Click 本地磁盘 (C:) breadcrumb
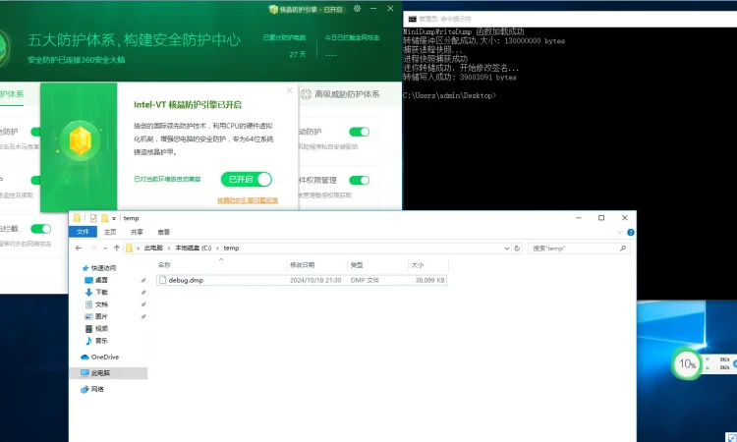737x442 pixels. [x=194, y=248]
